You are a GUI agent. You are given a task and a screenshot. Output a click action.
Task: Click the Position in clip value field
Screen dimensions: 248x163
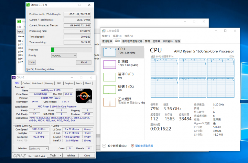coord(77,14)
